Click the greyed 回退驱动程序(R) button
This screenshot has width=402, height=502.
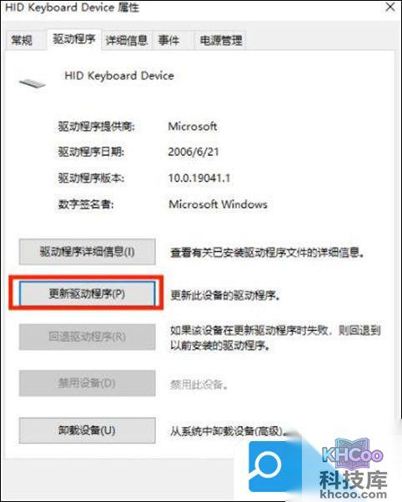tap(87, 337)
